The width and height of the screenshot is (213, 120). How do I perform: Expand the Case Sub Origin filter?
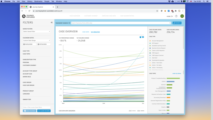[29, 85]
